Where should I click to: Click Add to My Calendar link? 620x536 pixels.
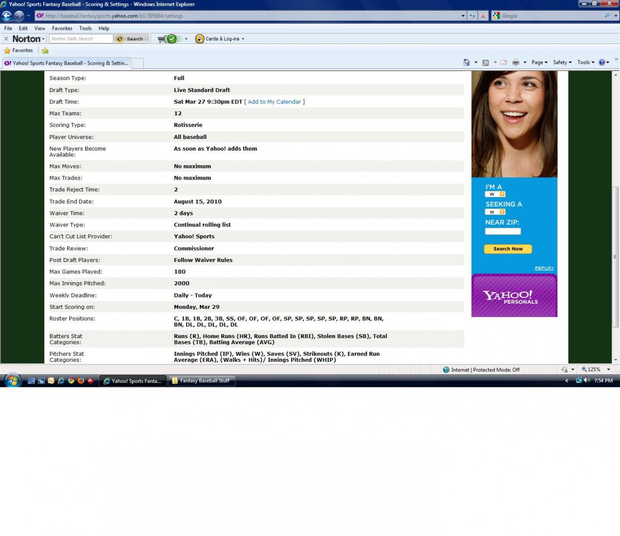[x=274, y=102]
